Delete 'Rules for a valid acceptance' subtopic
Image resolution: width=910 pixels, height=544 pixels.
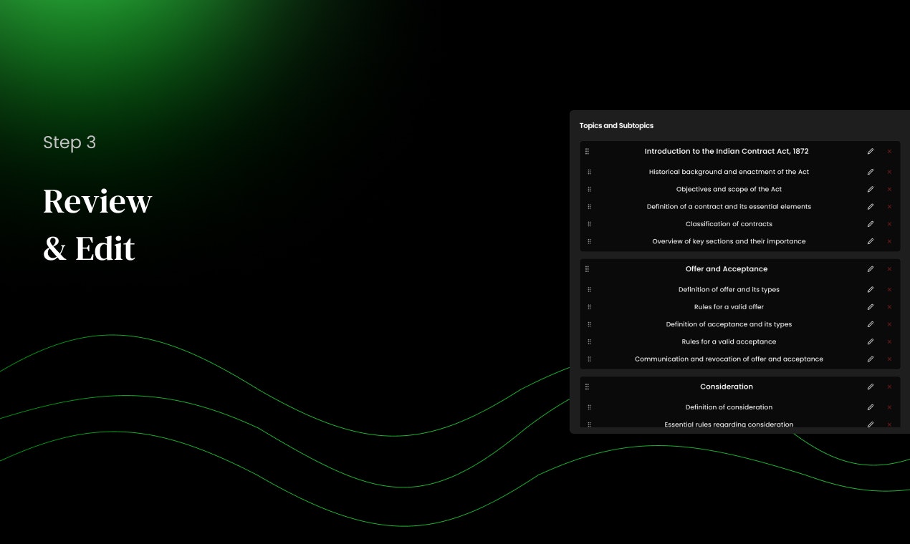pos(889,341)
